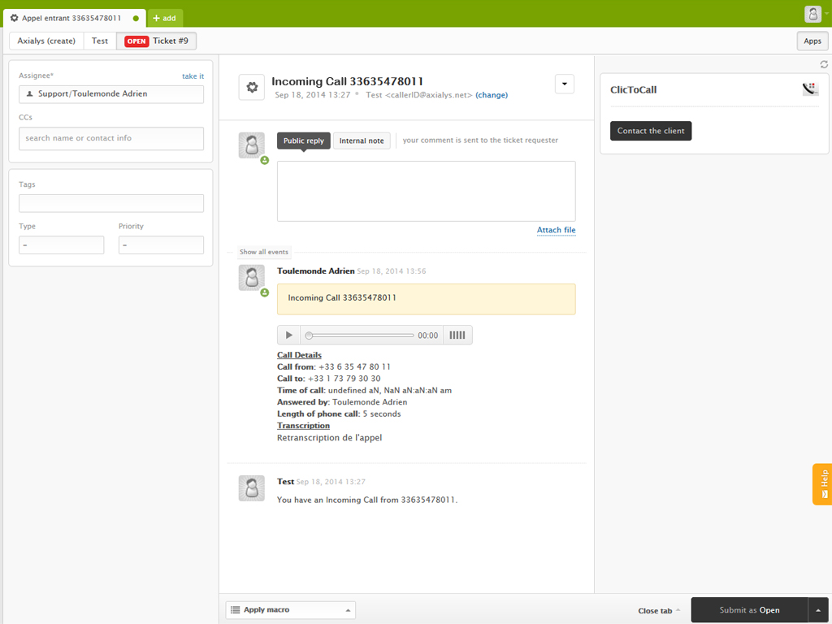This screenshot has height=624, width=832.
Task: Click the audio volume bars icon
Action: click(457, 335)
